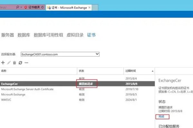The image size is (193, 128).
Task: Click the 已分配给服务 heading in details pane
Action: click(169, 126)
